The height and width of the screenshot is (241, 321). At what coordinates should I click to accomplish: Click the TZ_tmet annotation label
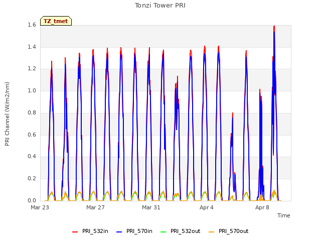tap(56, 21)
